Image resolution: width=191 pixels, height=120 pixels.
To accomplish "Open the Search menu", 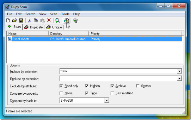I will pos(30,14).
